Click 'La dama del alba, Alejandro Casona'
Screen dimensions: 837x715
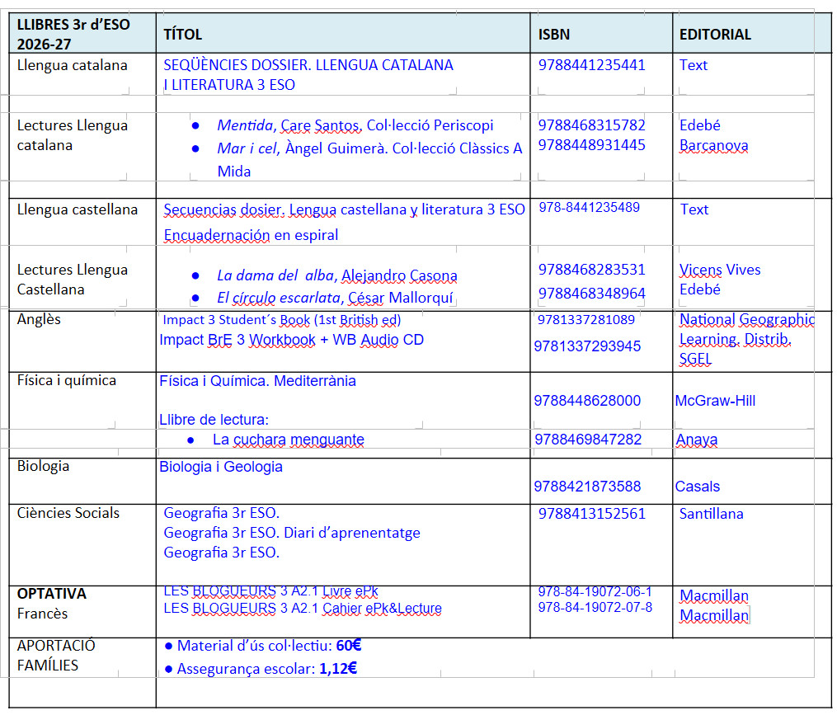tap(336, 275)
